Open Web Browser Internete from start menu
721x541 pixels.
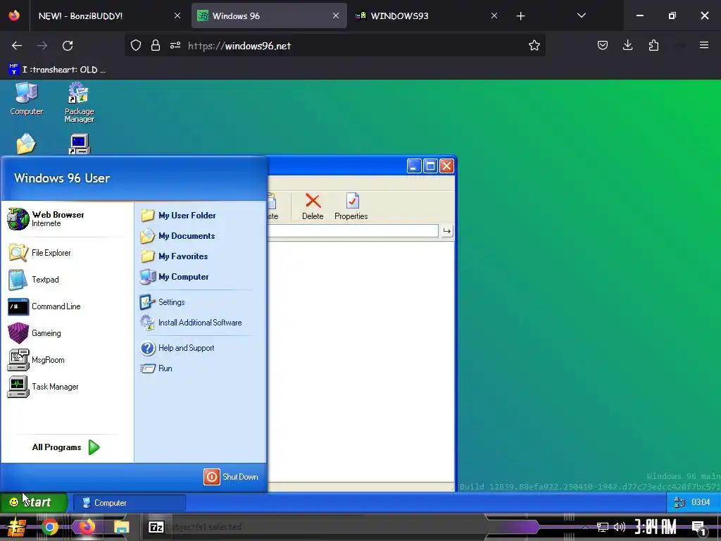coord(46,218)
